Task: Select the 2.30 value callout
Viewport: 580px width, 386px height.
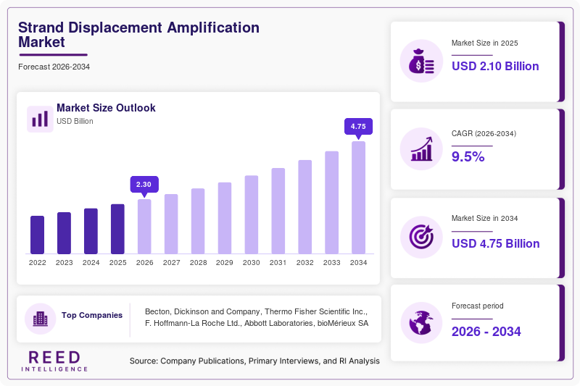Action: tap(144, 185)
